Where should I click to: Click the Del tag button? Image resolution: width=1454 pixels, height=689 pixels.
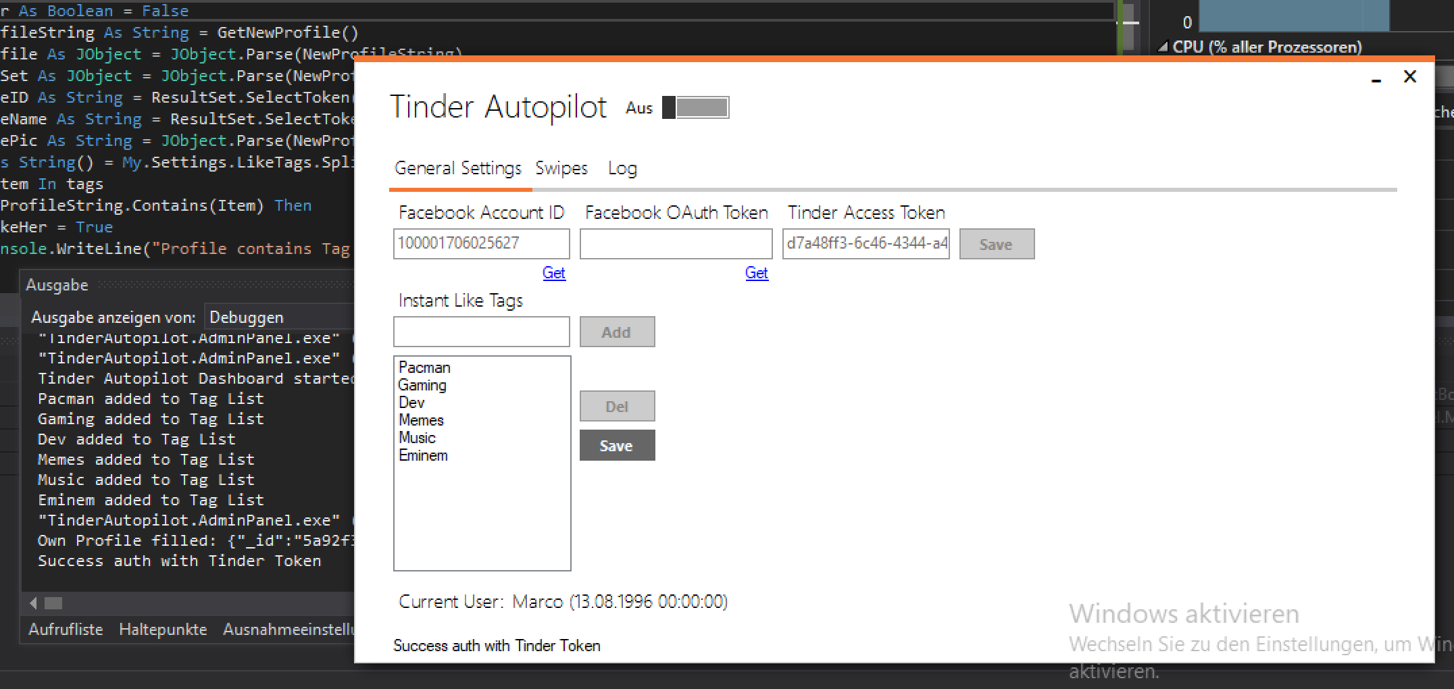[x=617, y=406]
